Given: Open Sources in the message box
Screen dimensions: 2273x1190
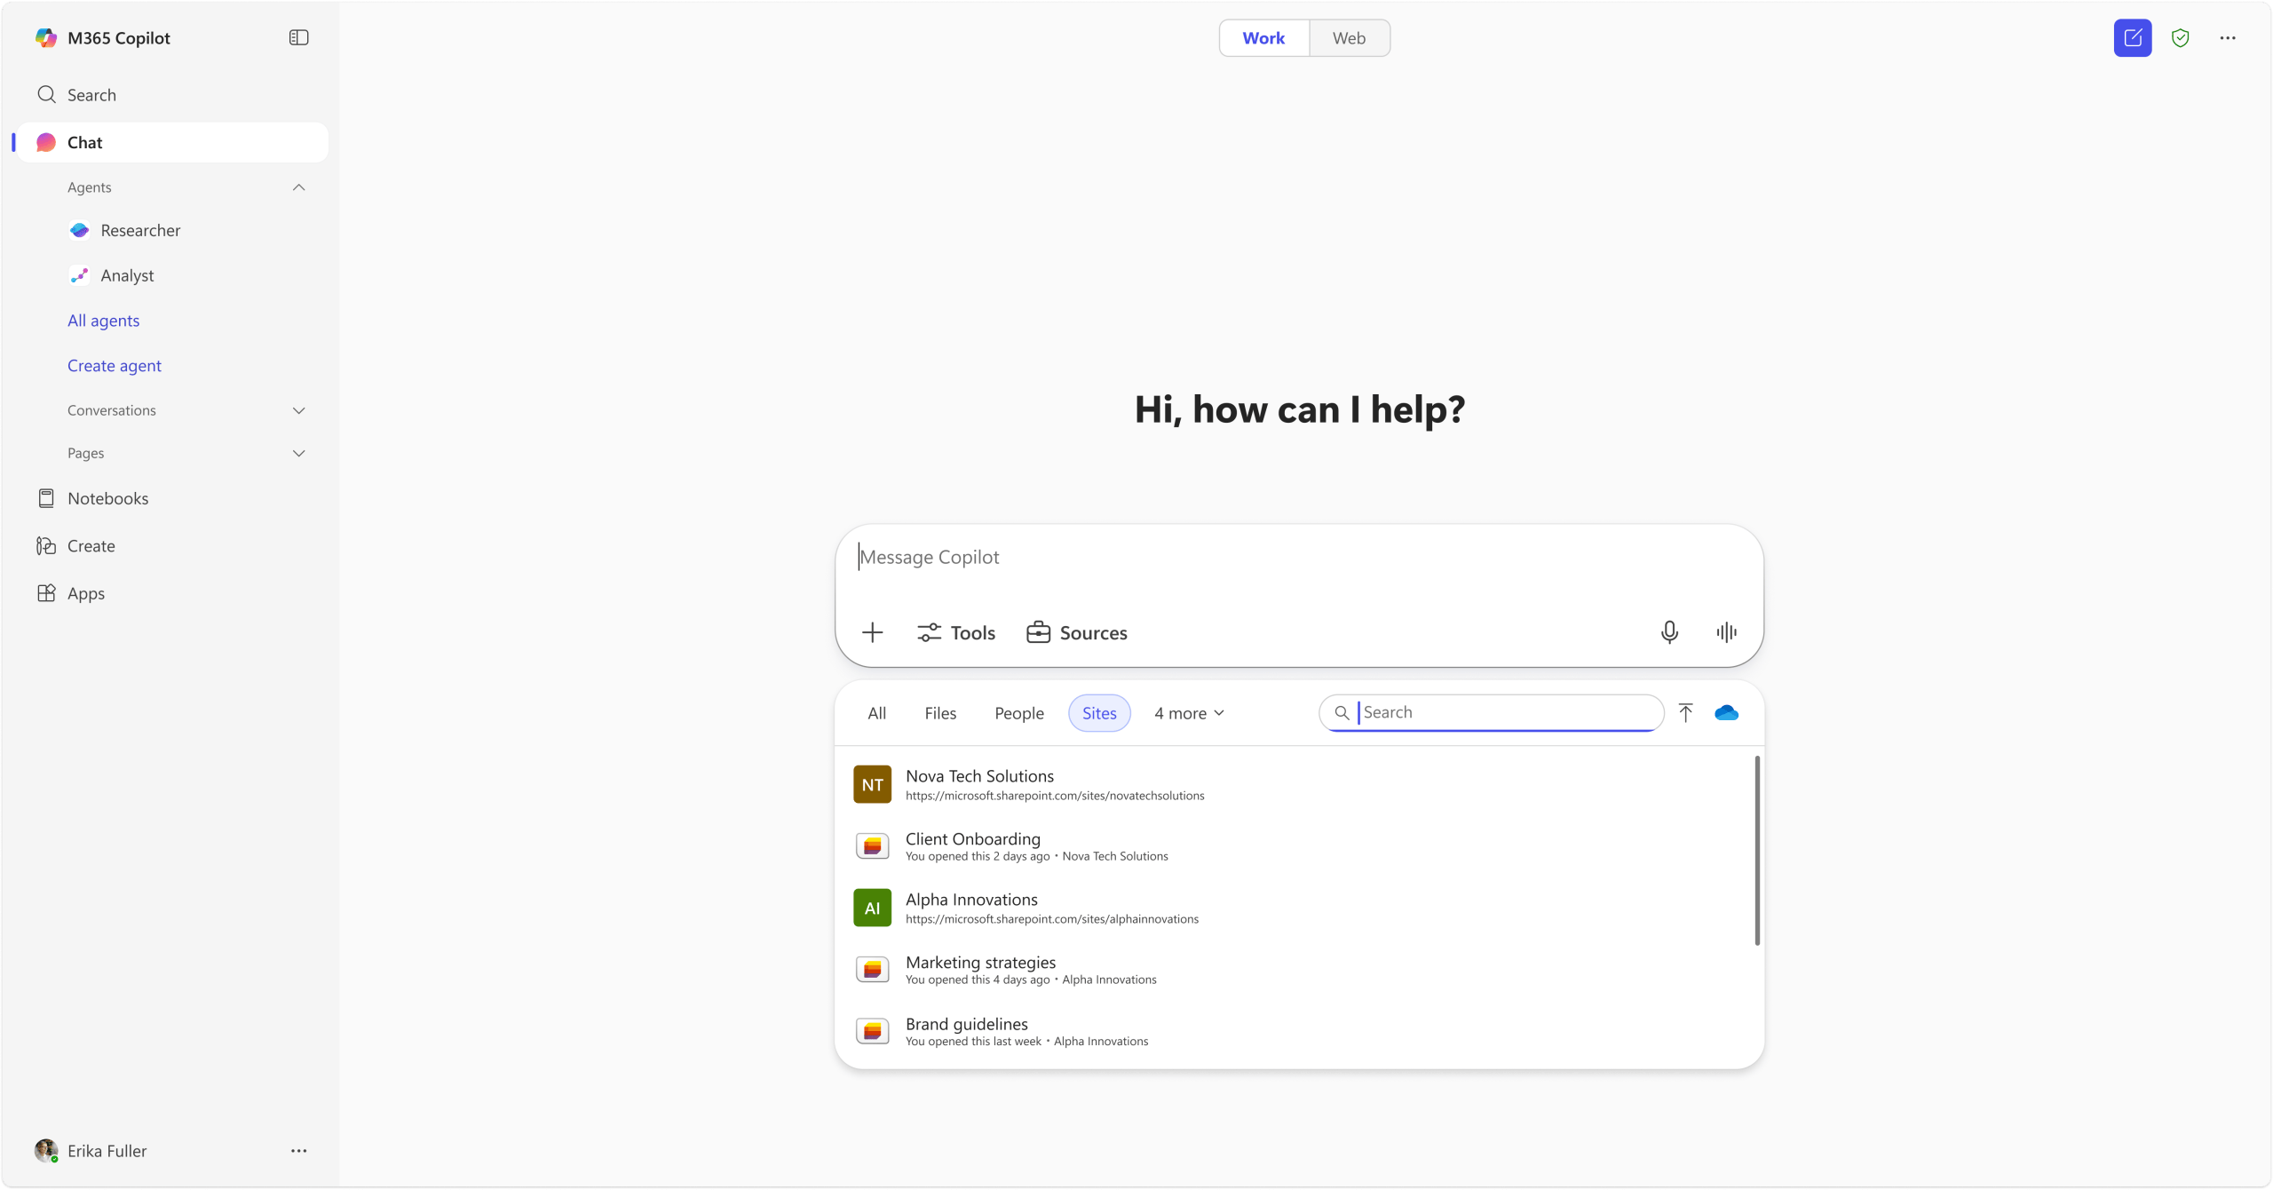Looking at the screenshot, I should point(1075,631).
